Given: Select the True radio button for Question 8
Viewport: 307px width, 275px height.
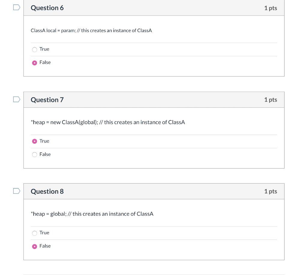Looking at the screenshot, I should [35, 233].
